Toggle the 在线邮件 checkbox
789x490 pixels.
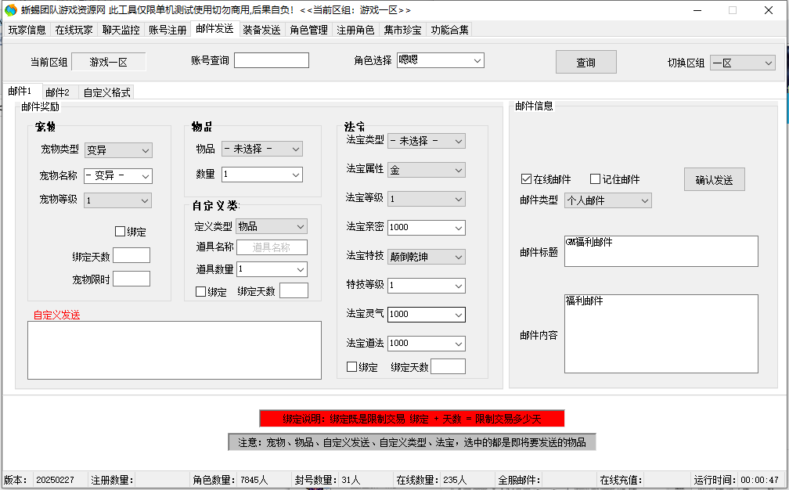pyautogui.click(x=526, y=179)
